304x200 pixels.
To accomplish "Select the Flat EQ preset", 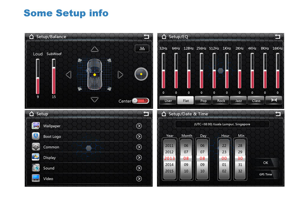I will tap(185, 101).
